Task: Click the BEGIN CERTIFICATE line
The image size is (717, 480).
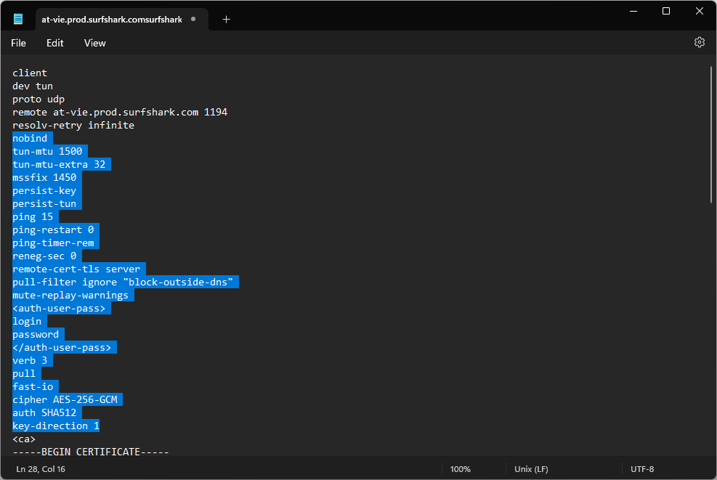Action: point(90,452)
